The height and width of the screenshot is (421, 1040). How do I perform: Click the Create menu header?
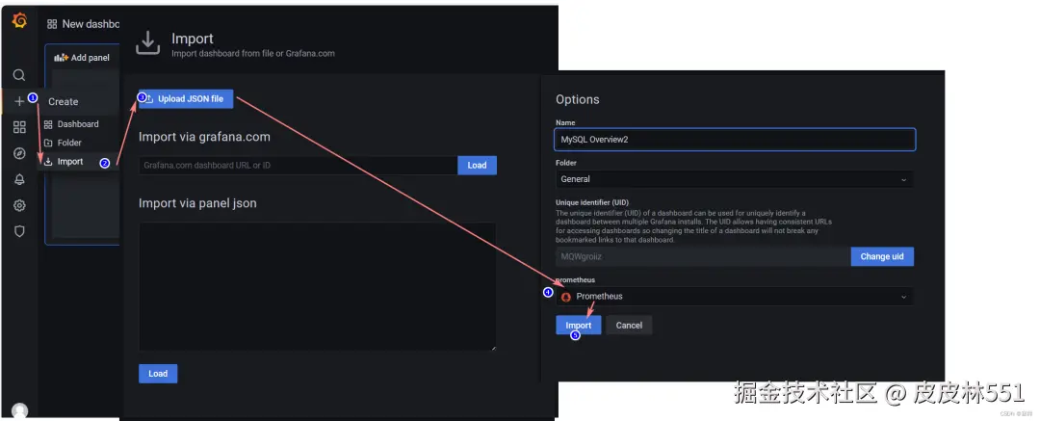63,101
